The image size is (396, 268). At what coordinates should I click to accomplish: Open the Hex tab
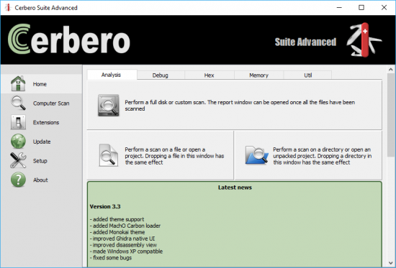(x=209, y=75)
